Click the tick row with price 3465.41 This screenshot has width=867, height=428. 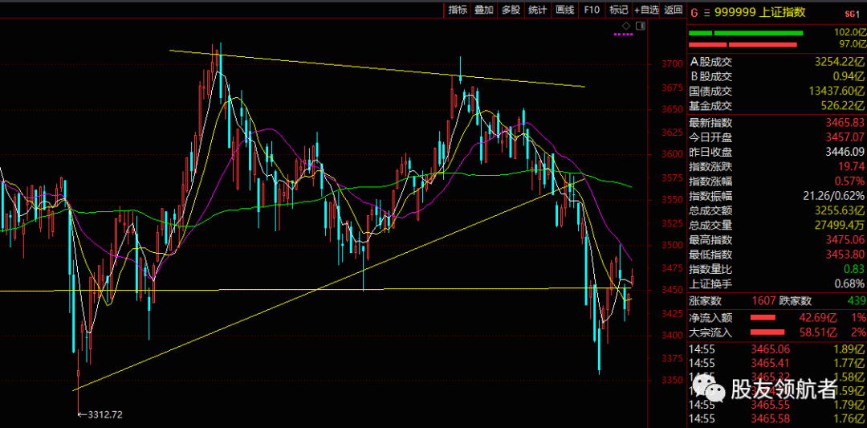776,363
